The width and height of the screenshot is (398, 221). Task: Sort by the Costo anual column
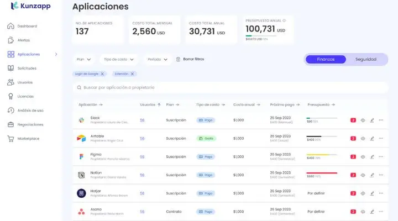pos(247,104)
